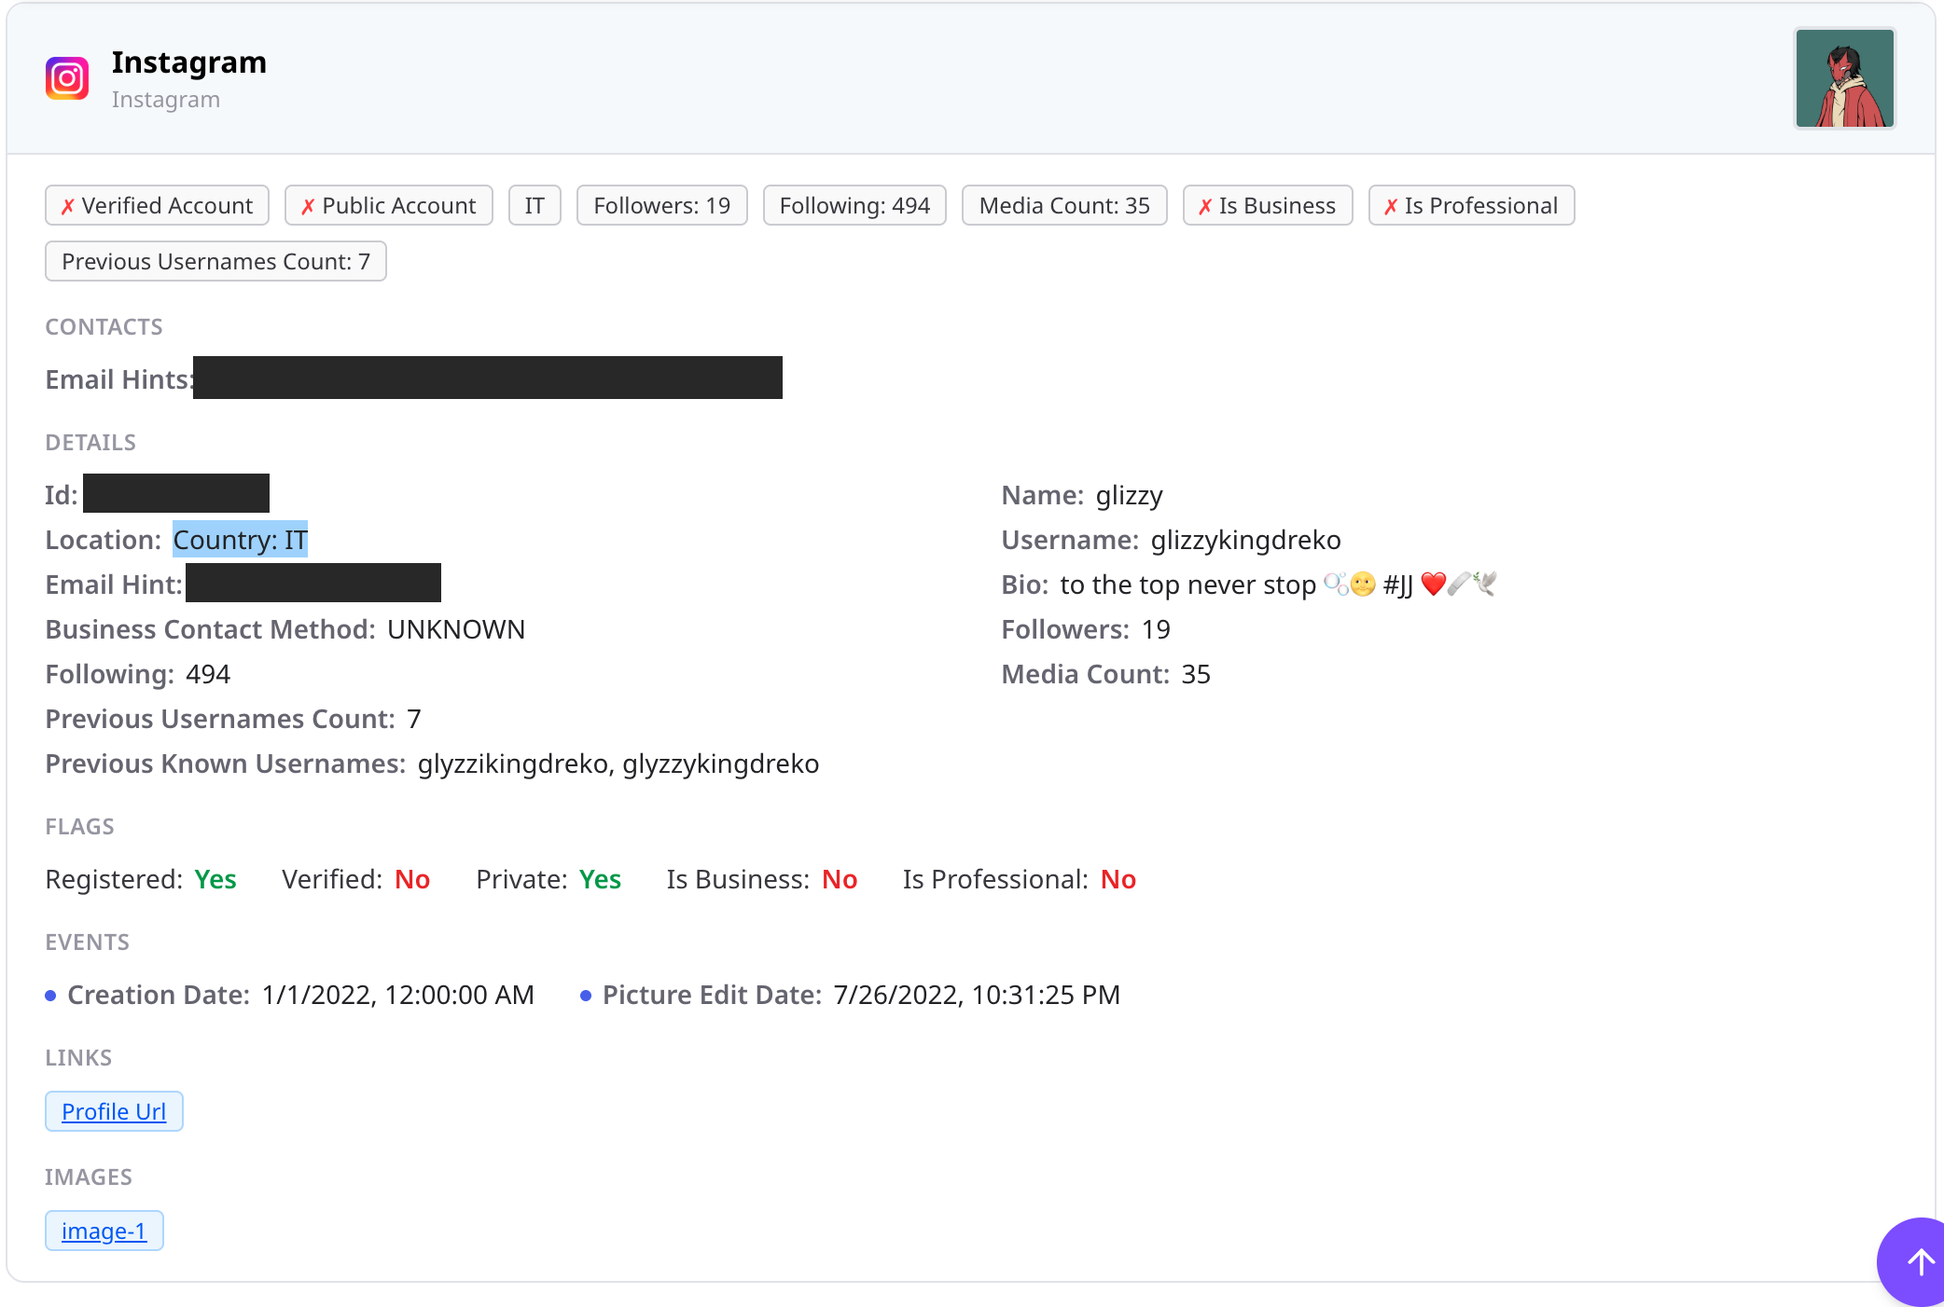Click the username glizzykingdreko
Screen dimensions: 1944x1307
tap(1245, 540)
